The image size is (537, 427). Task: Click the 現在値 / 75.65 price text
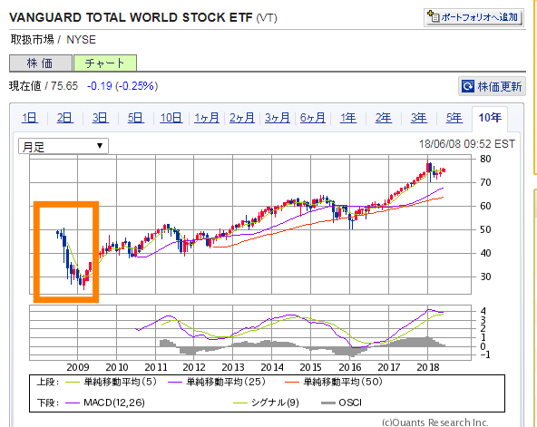click(44, 86)
